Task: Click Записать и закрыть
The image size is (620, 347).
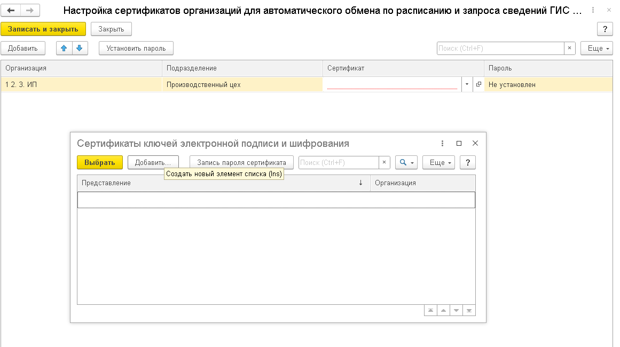Action: pos(43,29)
